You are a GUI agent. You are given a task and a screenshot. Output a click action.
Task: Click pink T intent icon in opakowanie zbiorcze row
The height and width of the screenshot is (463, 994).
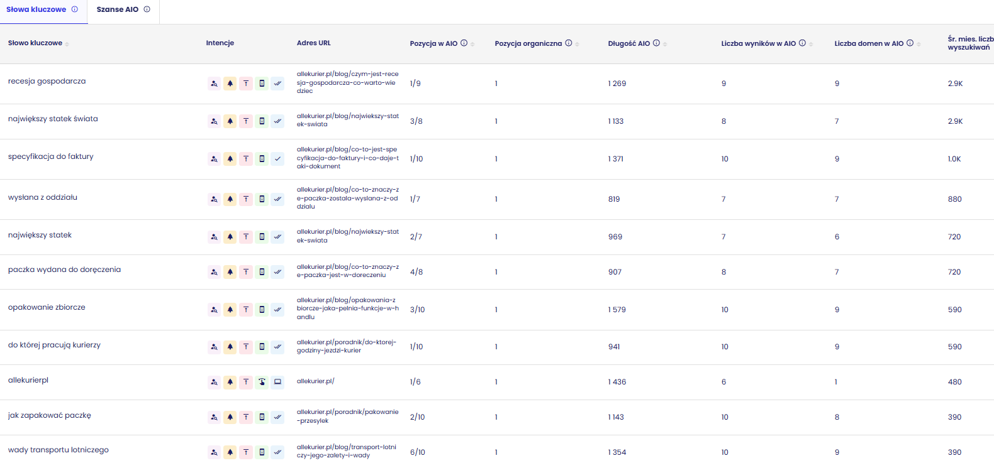(246, 310)
